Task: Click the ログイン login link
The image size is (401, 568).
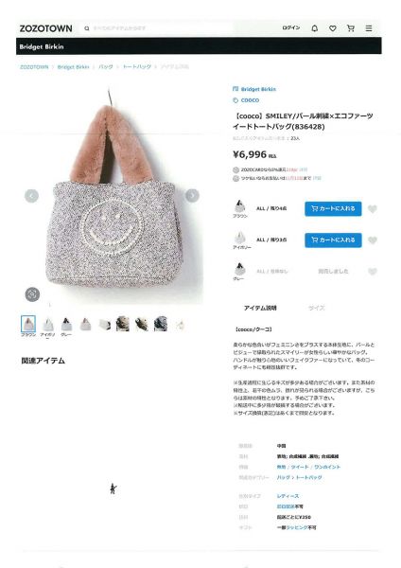Action: (x=291, y=27)
